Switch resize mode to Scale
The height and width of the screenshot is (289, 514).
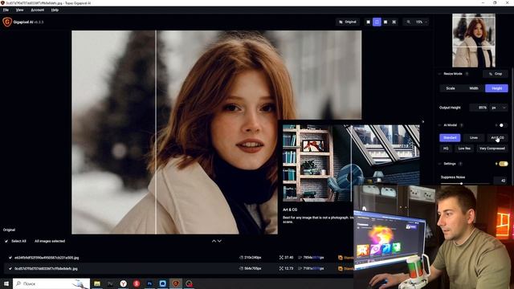pyautogui.click(x=451, y=88)
